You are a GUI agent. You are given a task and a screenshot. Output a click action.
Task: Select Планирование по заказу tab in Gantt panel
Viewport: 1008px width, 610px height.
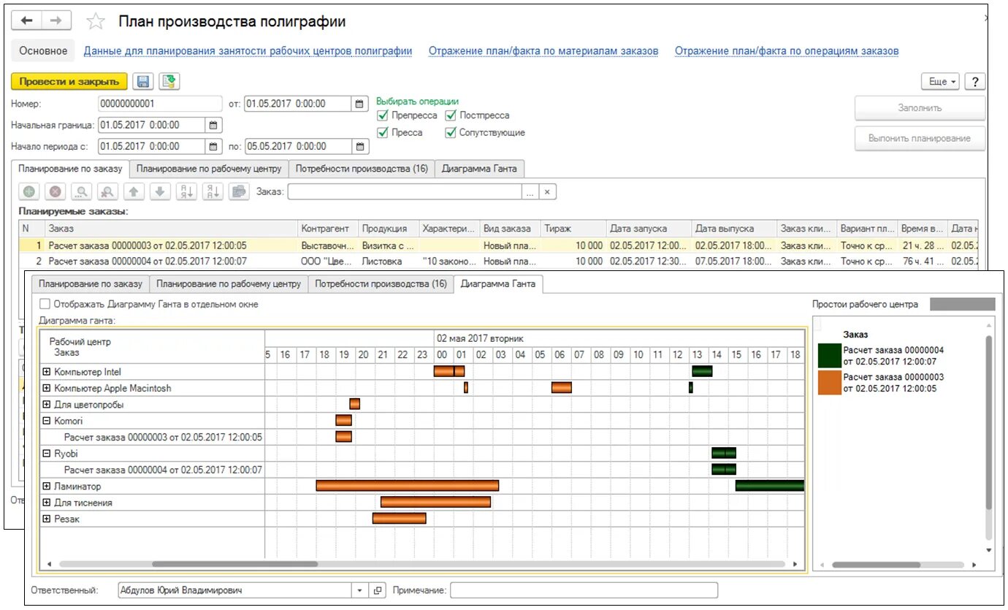tap(91, 283)
